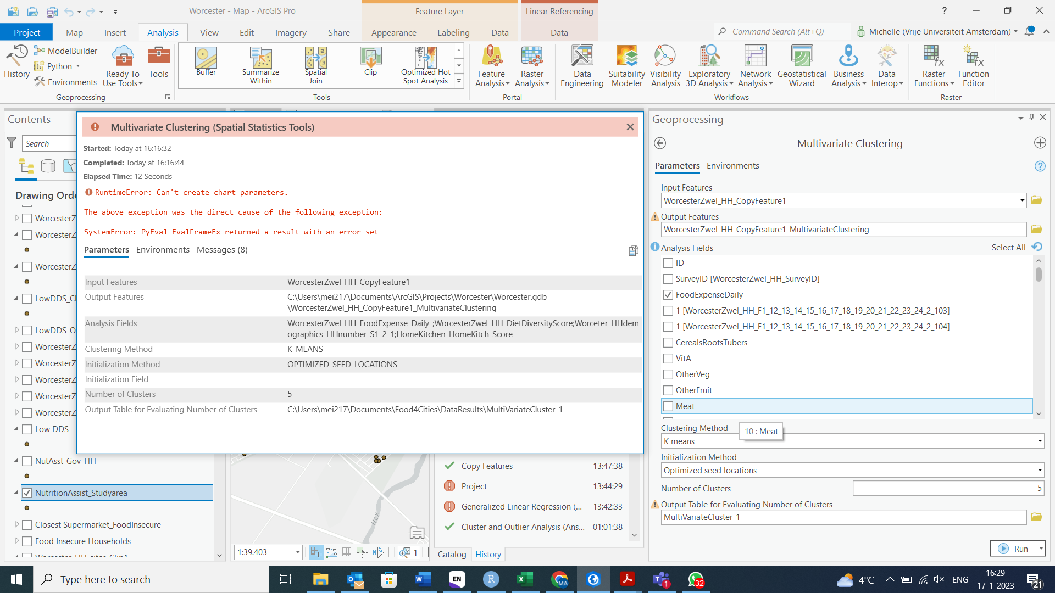Check the Meat analysis field
This screenshot has height=593, width=1055.
coord(668,406)
